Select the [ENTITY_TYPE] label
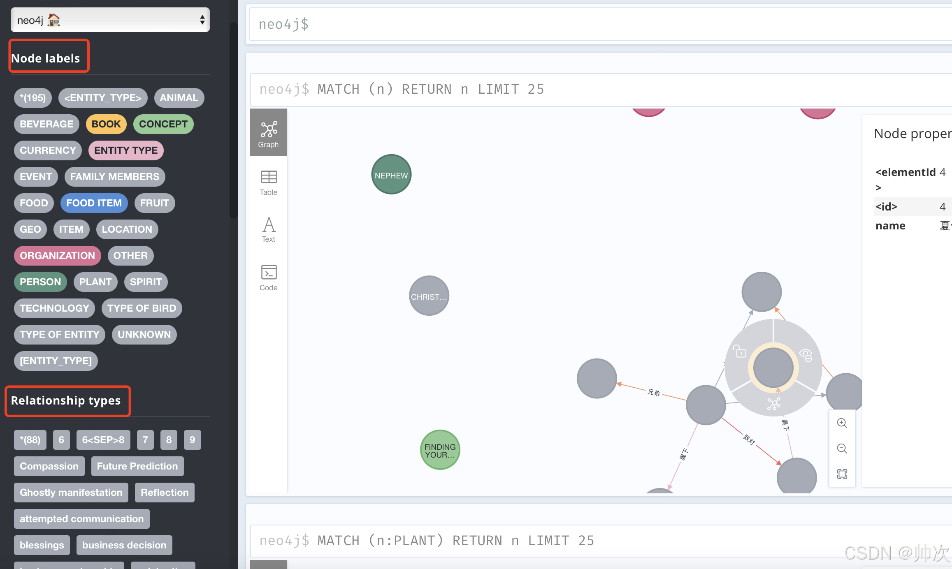Screen dimensions: 952x569 click(56, 361)
